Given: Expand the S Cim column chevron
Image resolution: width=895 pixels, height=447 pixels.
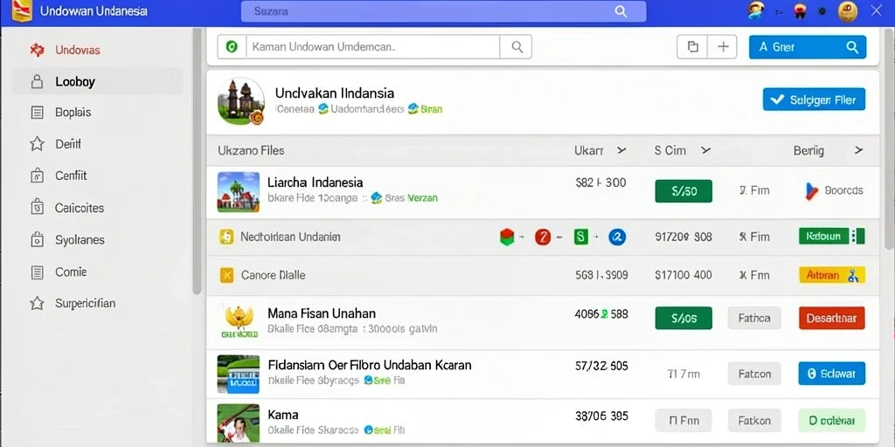Looking at the screenshot, I should pyautogui.click(x=706, y=150).
